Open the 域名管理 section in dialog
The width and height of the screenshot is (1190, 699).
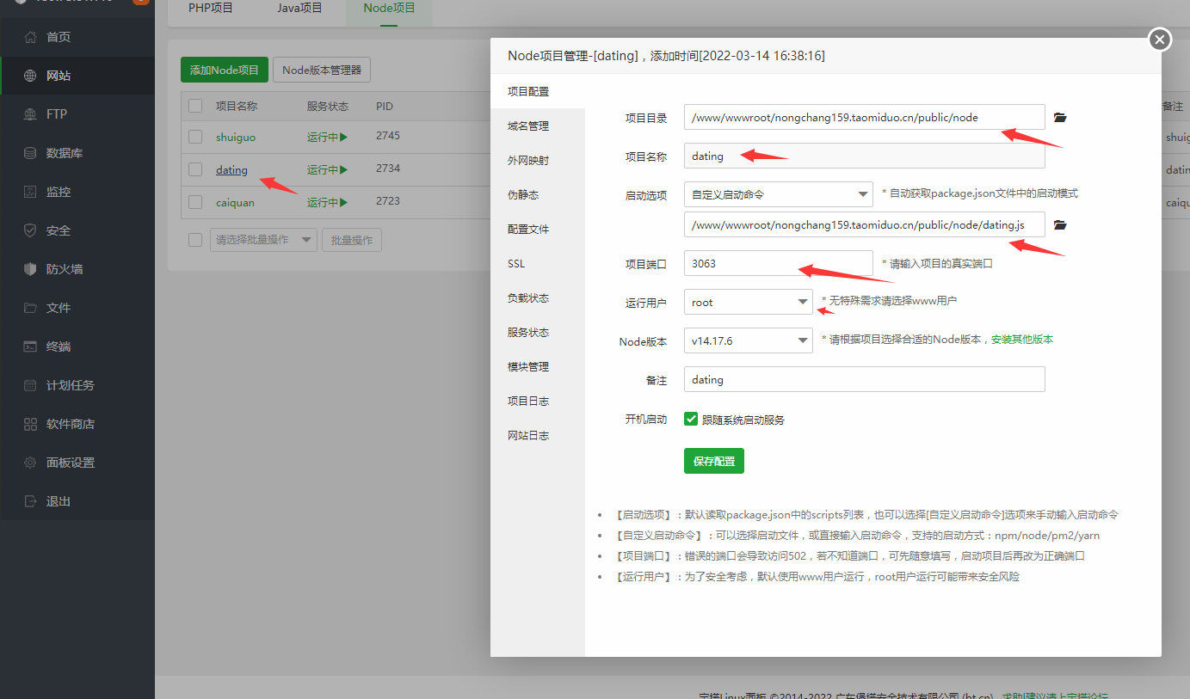(528, 126)
